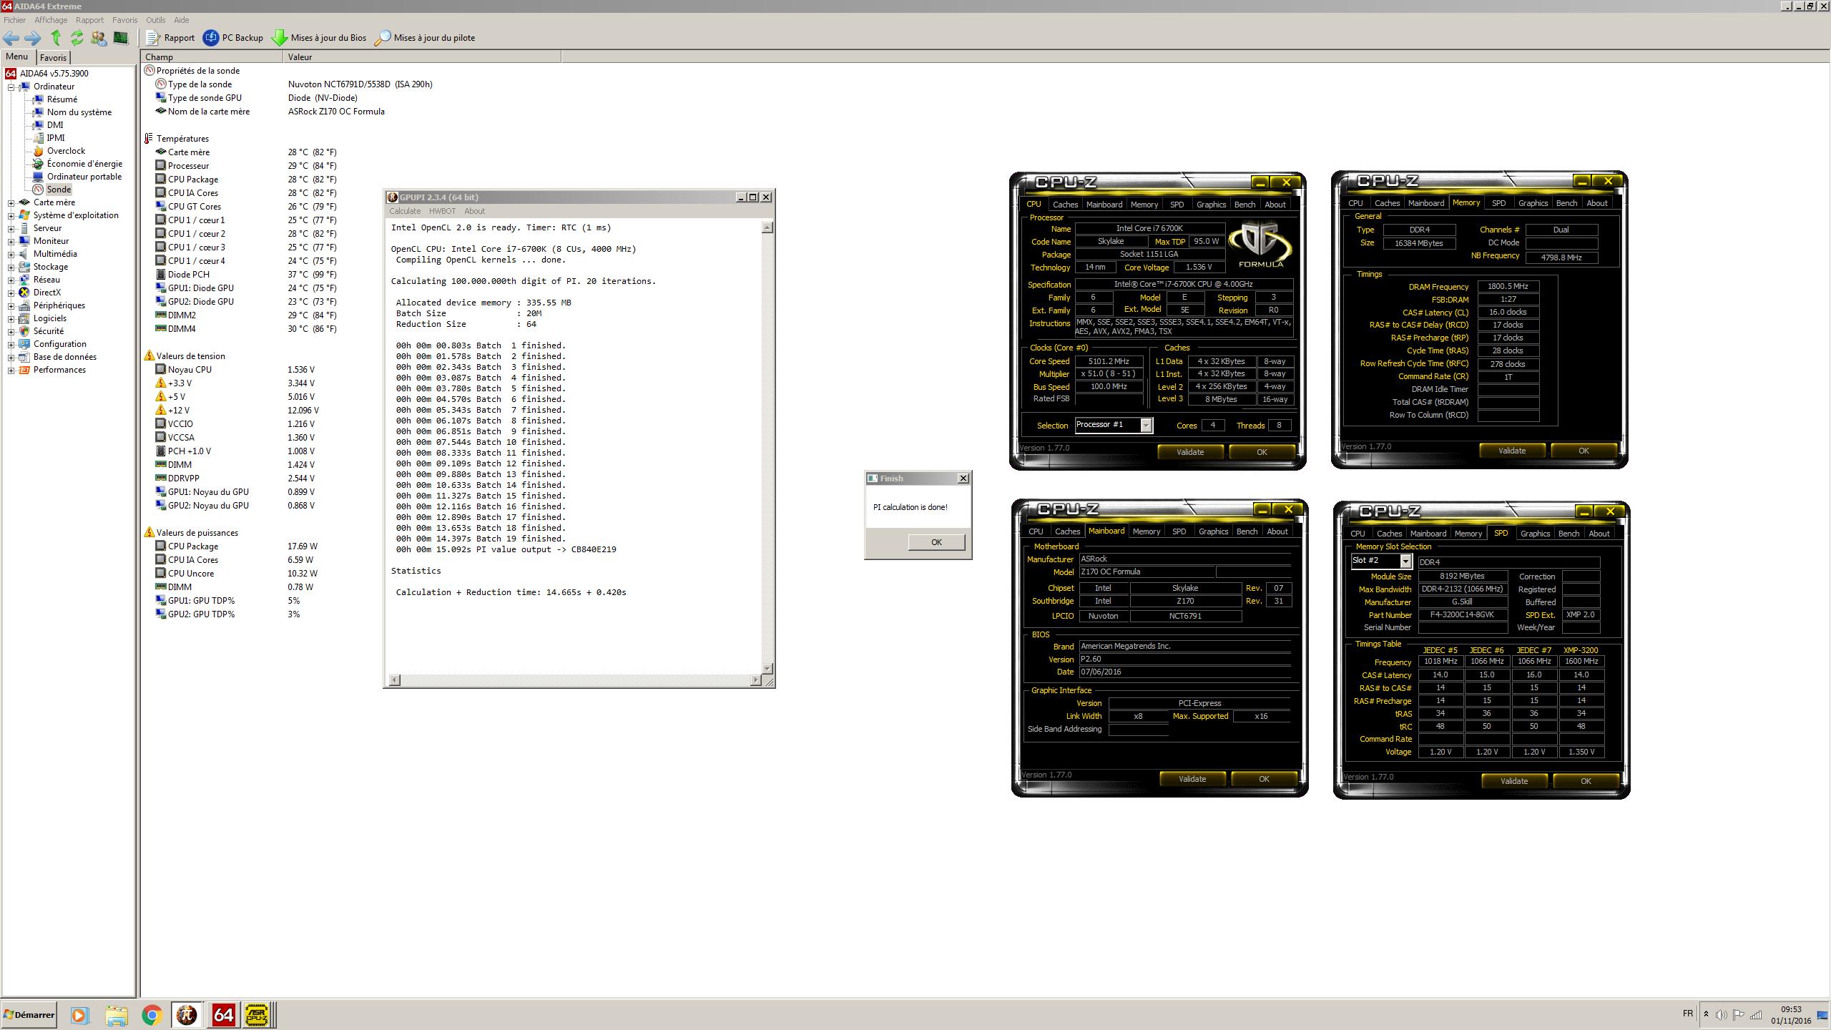Open the Rapport menu in menu bar
Viewport: 1831px width, 1030px height.
pos(89,20)
